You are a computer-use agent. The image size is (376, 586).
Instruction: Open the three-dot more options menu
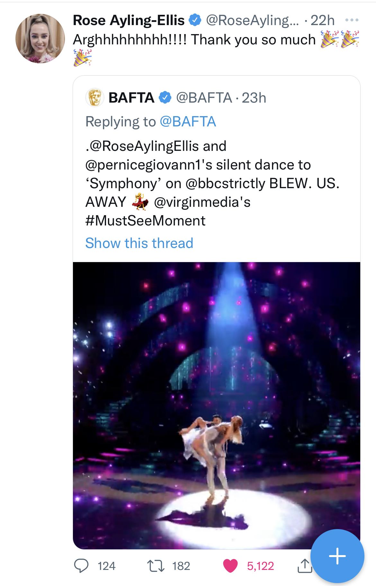click(x=352, y=20)
